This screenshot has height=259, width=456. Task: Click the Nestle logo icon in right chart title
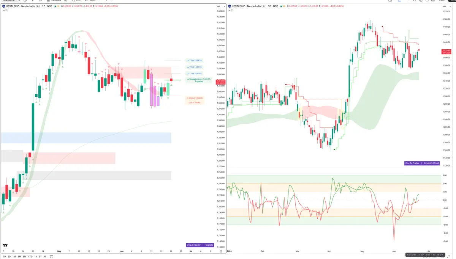pyautogui.click(x=229, y=6)
